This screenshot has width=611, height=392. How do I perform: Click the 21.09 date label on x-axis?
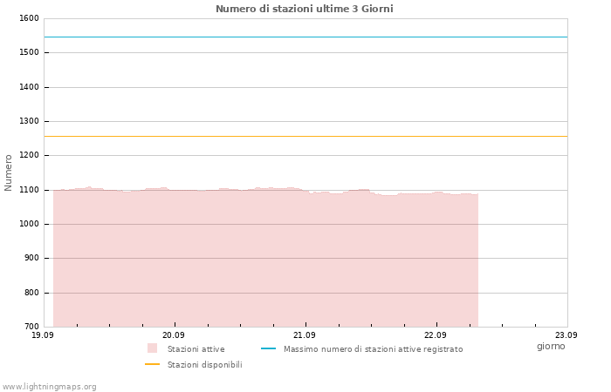(x=305, y=335)
